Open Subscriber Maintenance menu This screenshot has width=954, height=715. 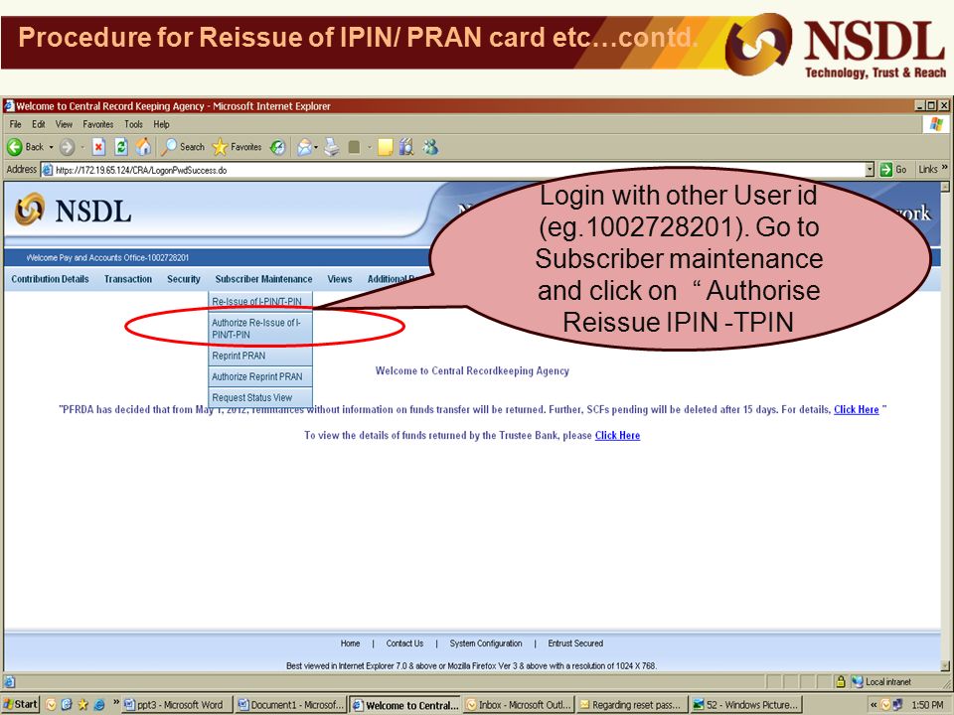tap(263, 279)
